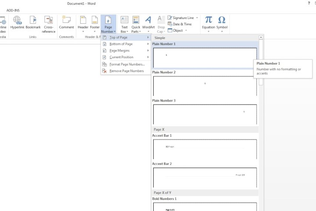This screenshot has height=211, width=316.
Task: Insert a Bookmark from the ribbon
Action: tap(33, 22)
